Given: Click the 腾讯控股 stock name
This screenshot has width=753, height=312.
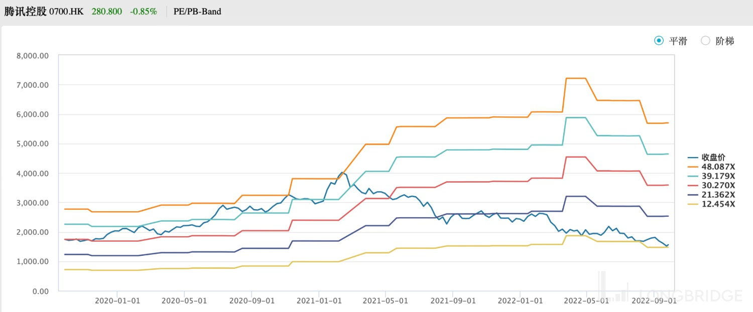Looking at the screenshot, I should tap(25, 11).
